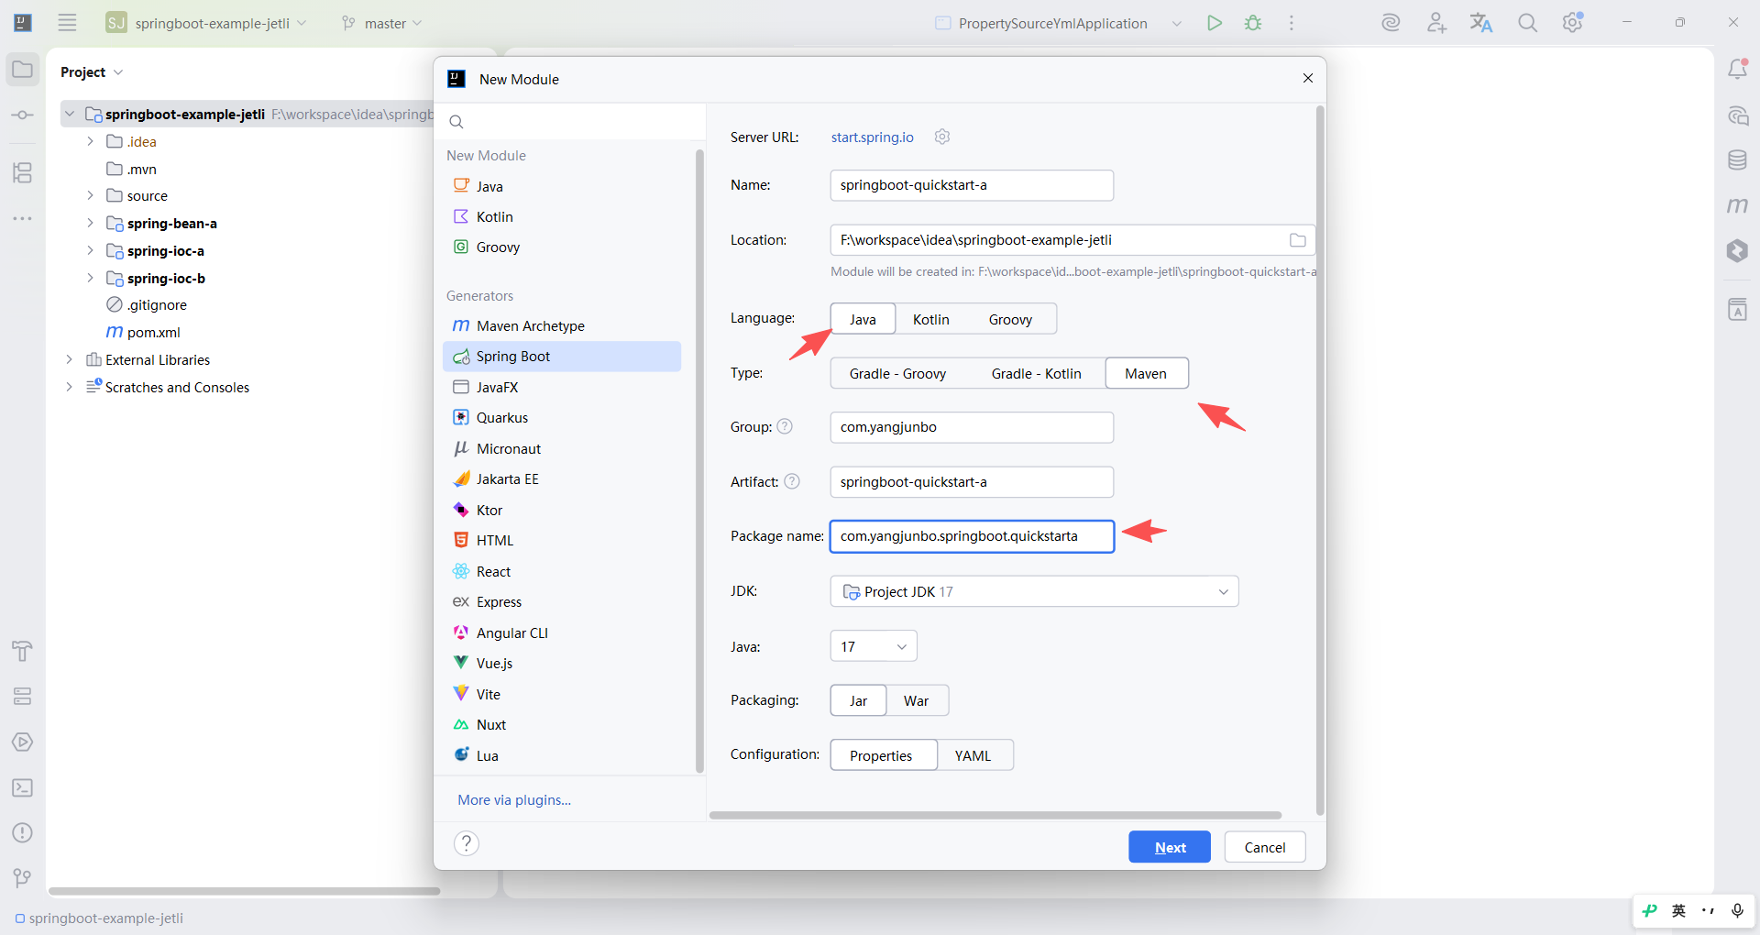
Task: Open Project view options dropdown
Action: click(118, 72)
